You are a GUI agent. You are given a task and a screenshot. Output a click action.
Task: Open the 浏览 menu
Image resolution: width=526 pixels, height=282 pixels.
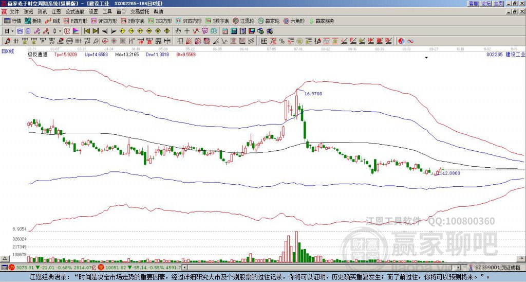[29, 12]
